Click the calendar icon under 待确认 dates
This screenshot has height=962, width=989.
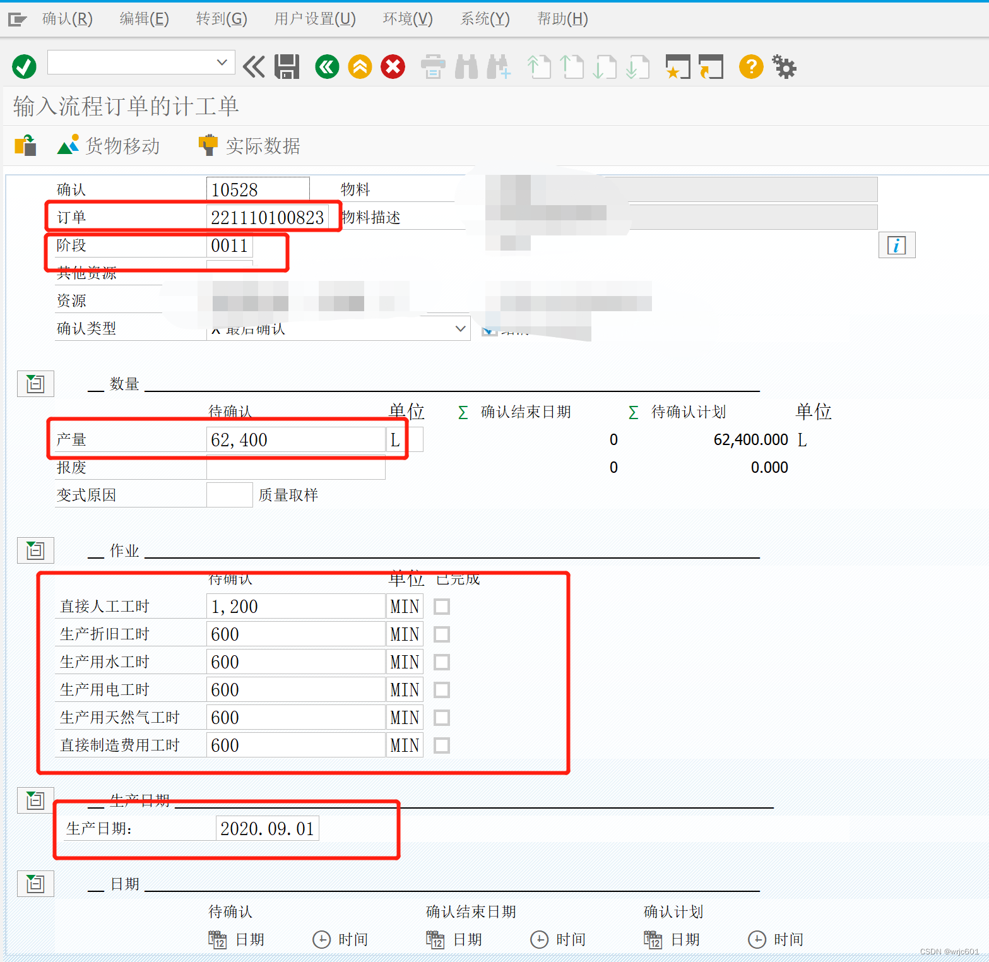[x=216, y=939]
